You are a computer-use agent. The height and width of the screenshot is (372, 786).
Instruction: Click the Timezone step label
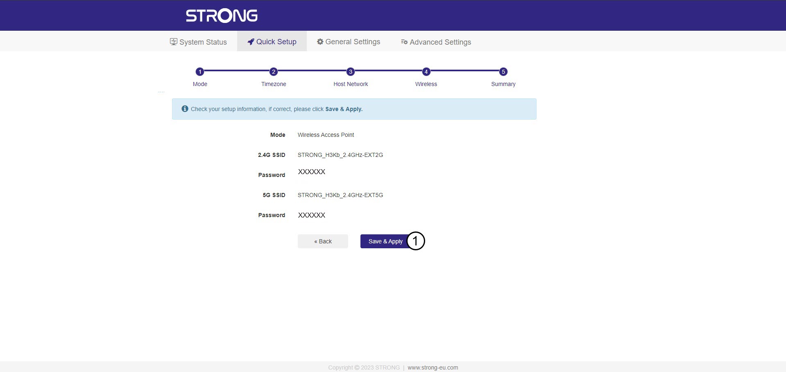[274, 84]
